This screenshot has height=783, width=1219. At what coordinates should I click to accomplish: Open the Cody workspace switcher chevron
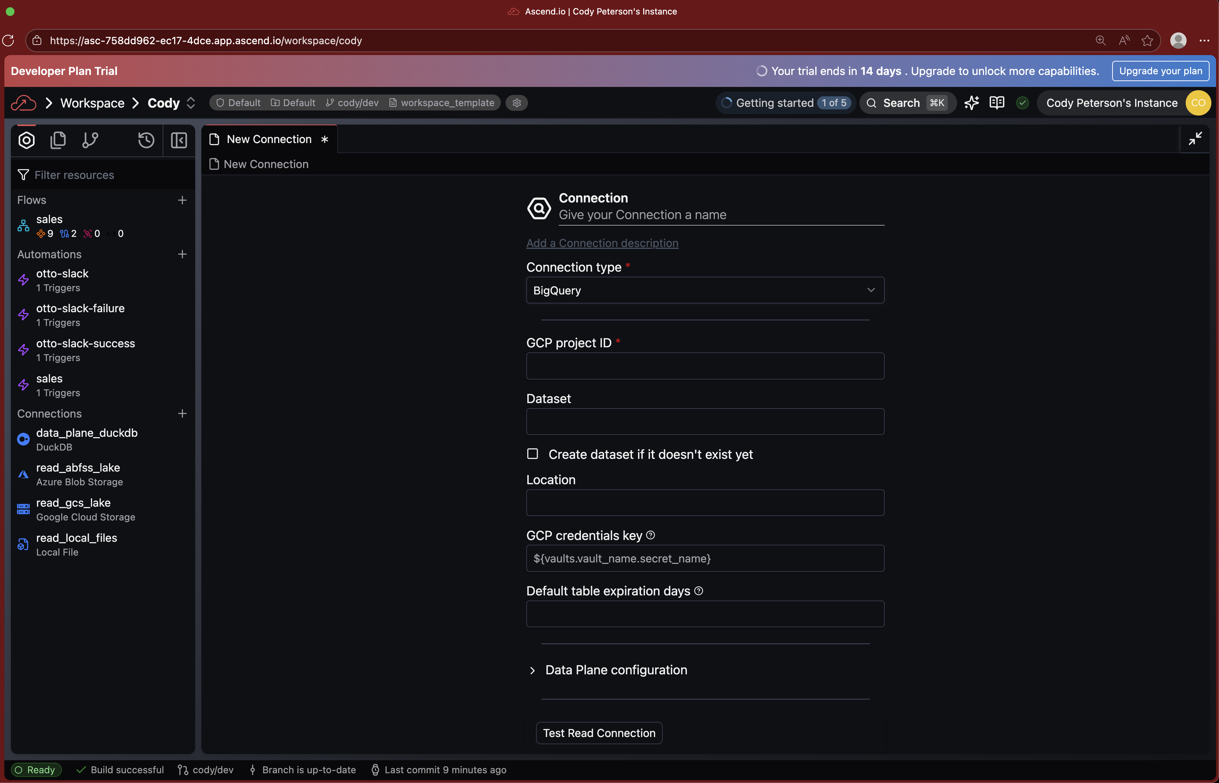[191, 103]
